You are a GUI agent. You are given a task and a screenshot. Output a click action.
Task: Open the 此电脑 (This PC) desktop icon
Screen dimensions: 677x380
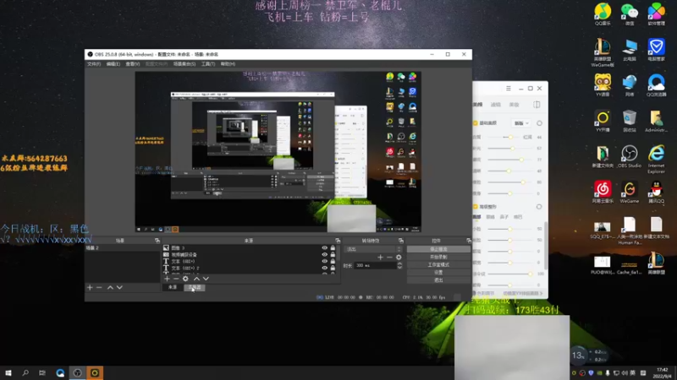[x=630, y=49]
